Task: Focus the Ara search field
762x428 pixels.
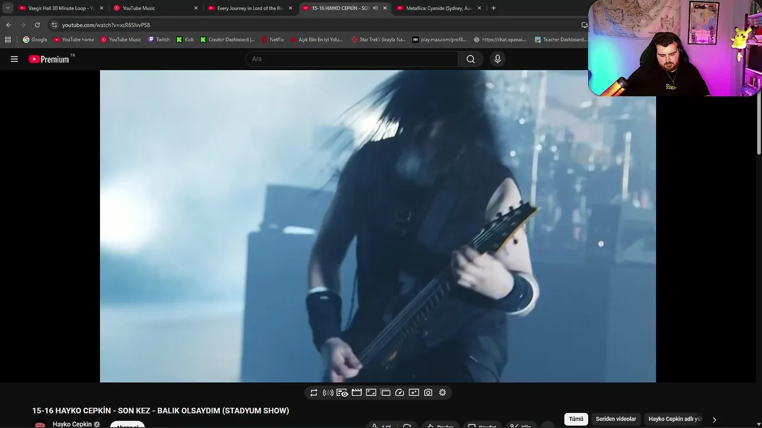Action: 352,59
